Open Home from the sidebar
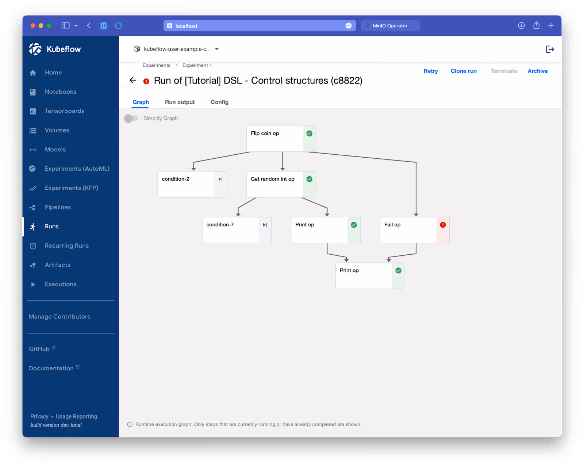The image size is (584, 467). pyautogui.click(x=53, y=73)
